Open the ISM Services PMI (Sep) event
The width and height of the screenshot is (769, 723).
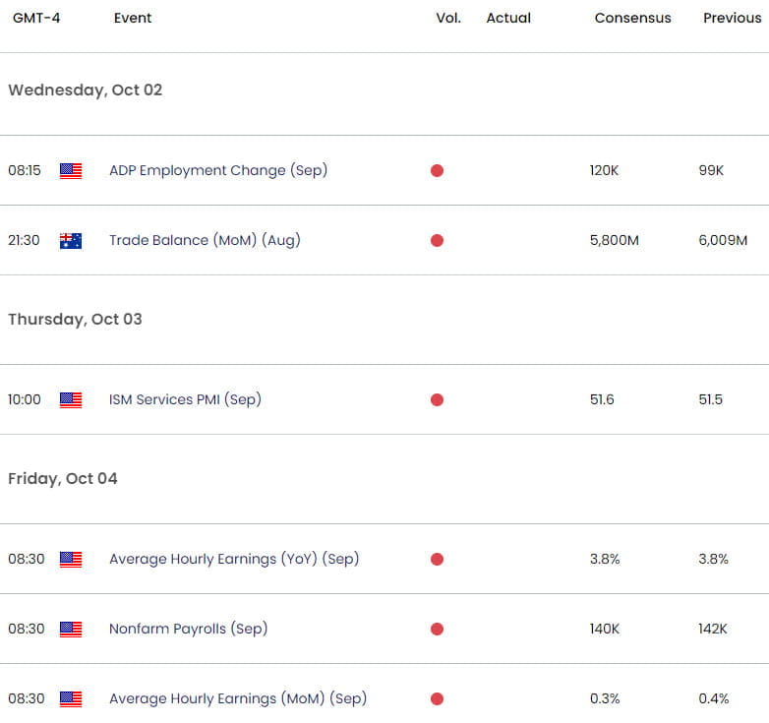click(185, 399)
